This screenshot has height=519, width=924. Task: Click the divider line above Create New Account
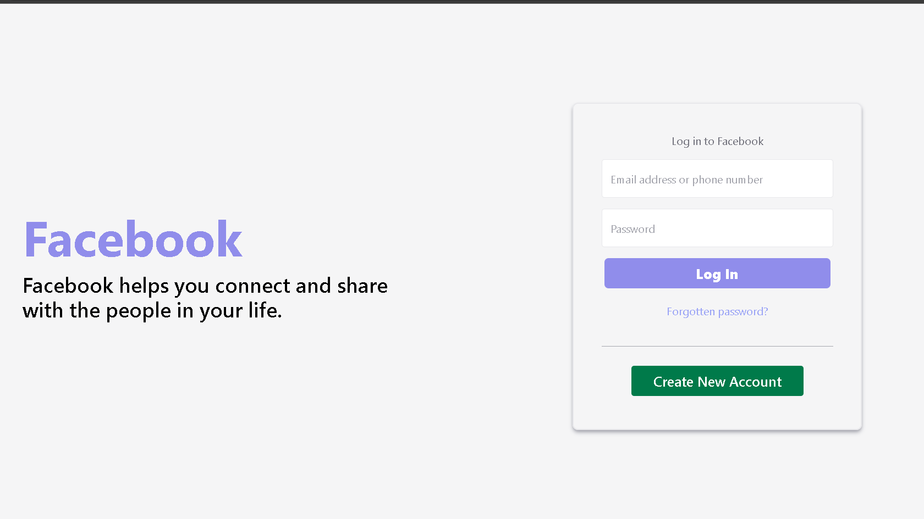(x=717, y=346)
